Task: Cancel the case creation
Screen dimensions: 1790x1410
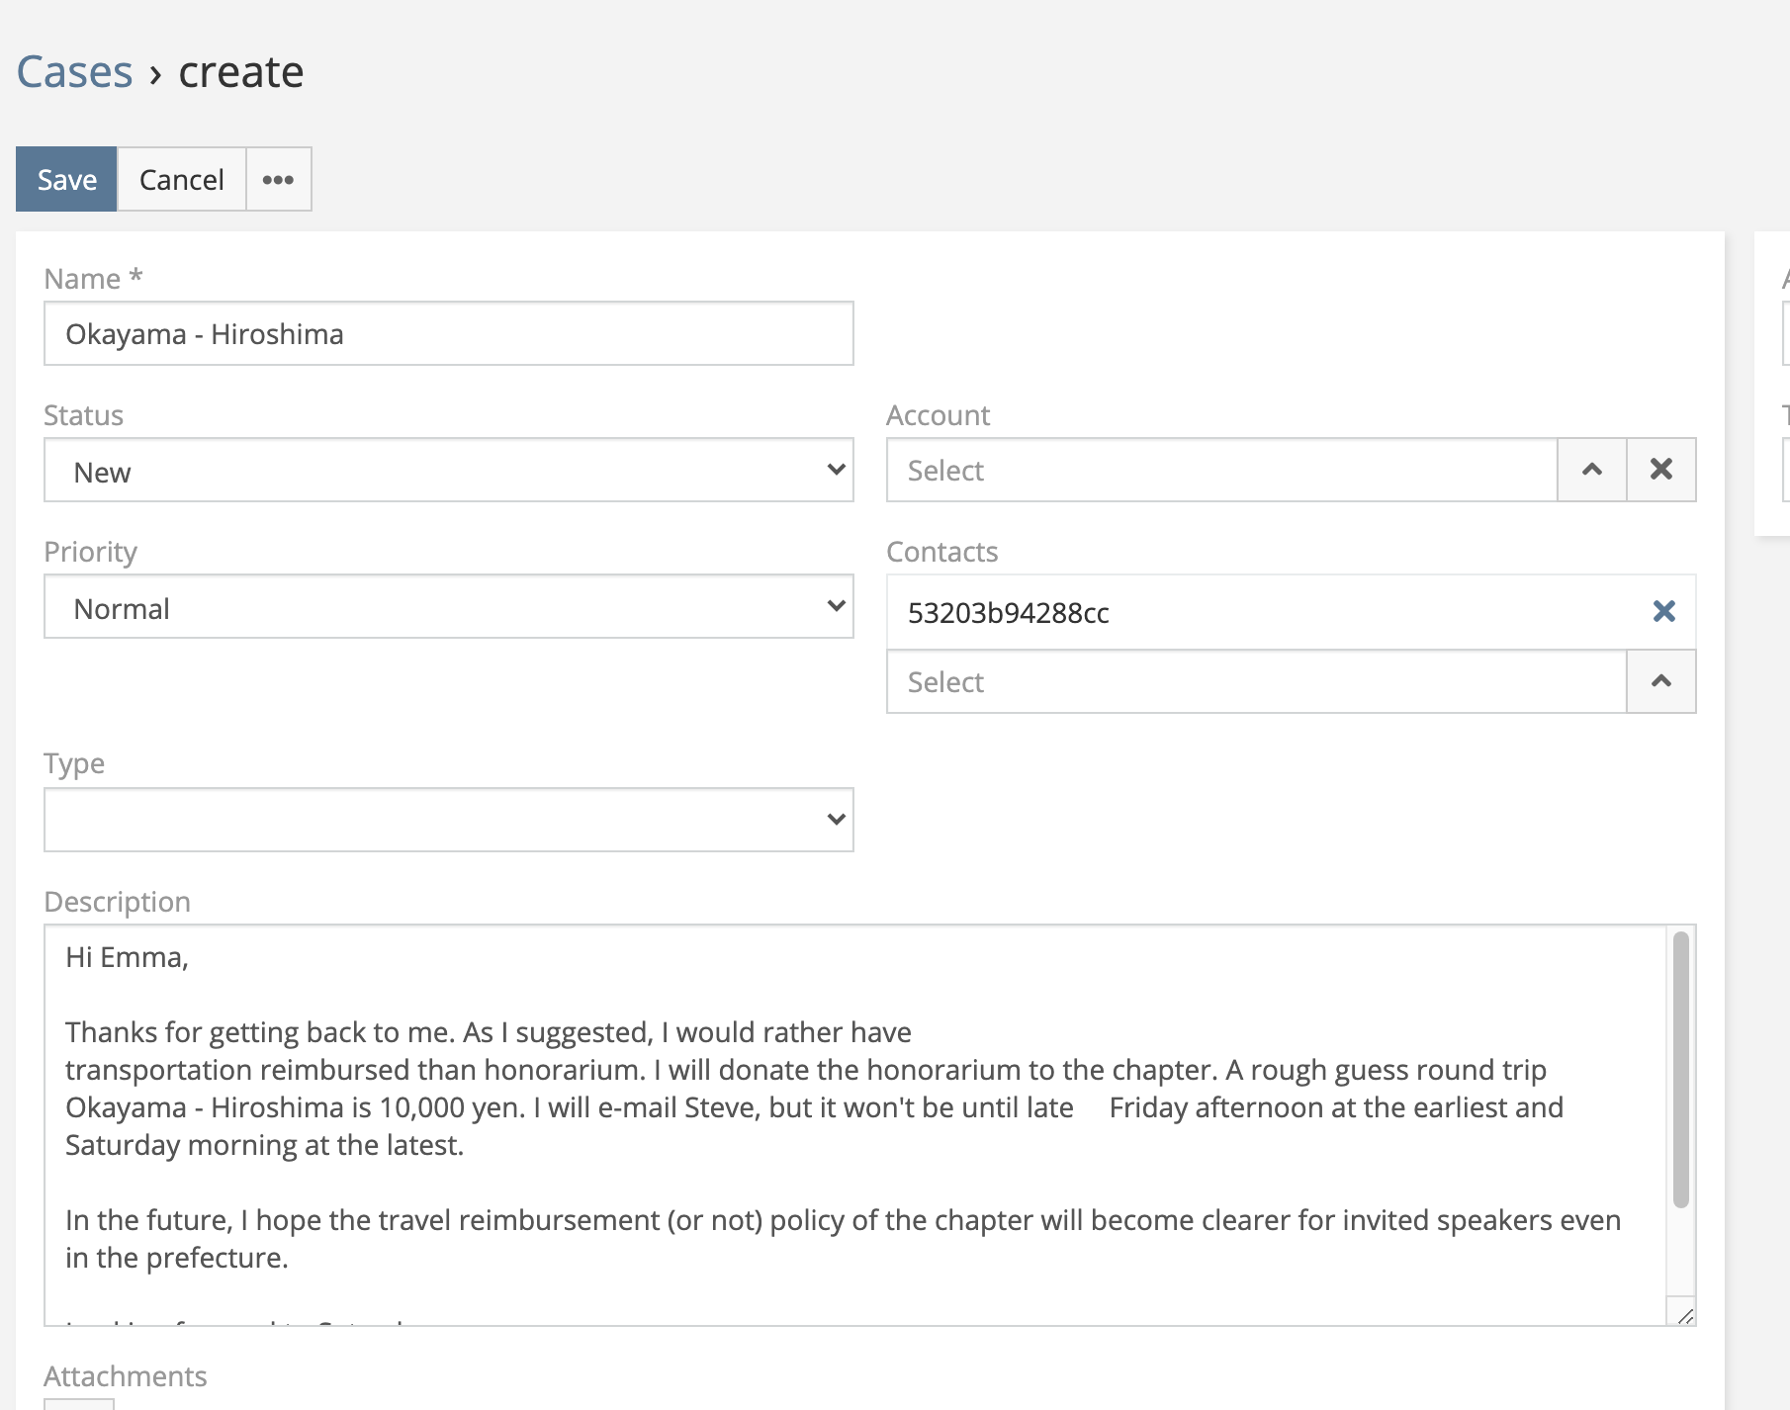Action: tap(181, 179)
